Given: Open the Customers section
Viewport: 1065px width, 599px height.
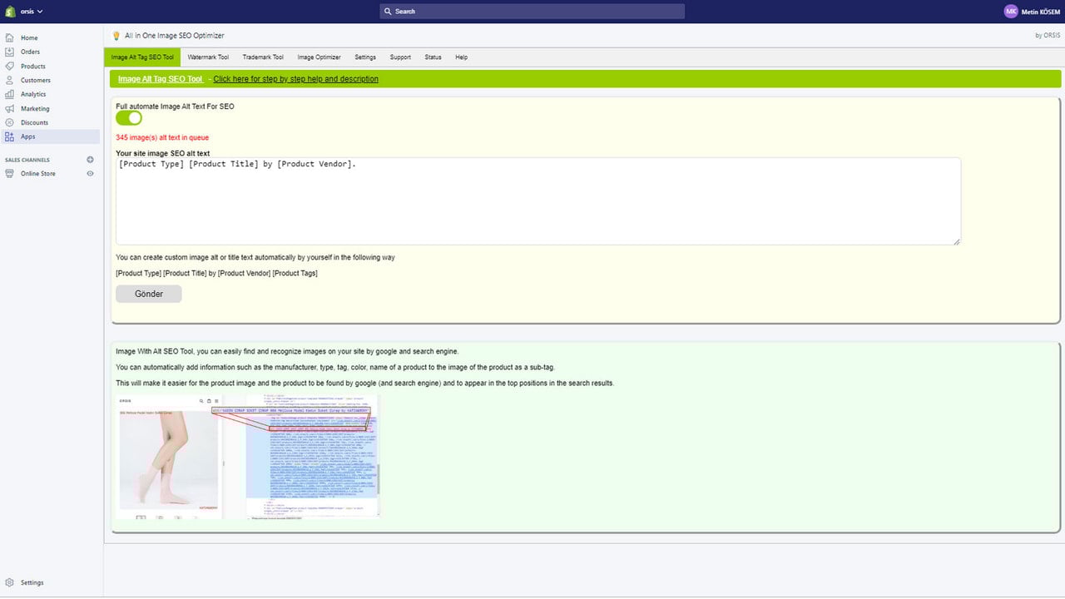Looking at the screenshot, I should pos(36,80).
